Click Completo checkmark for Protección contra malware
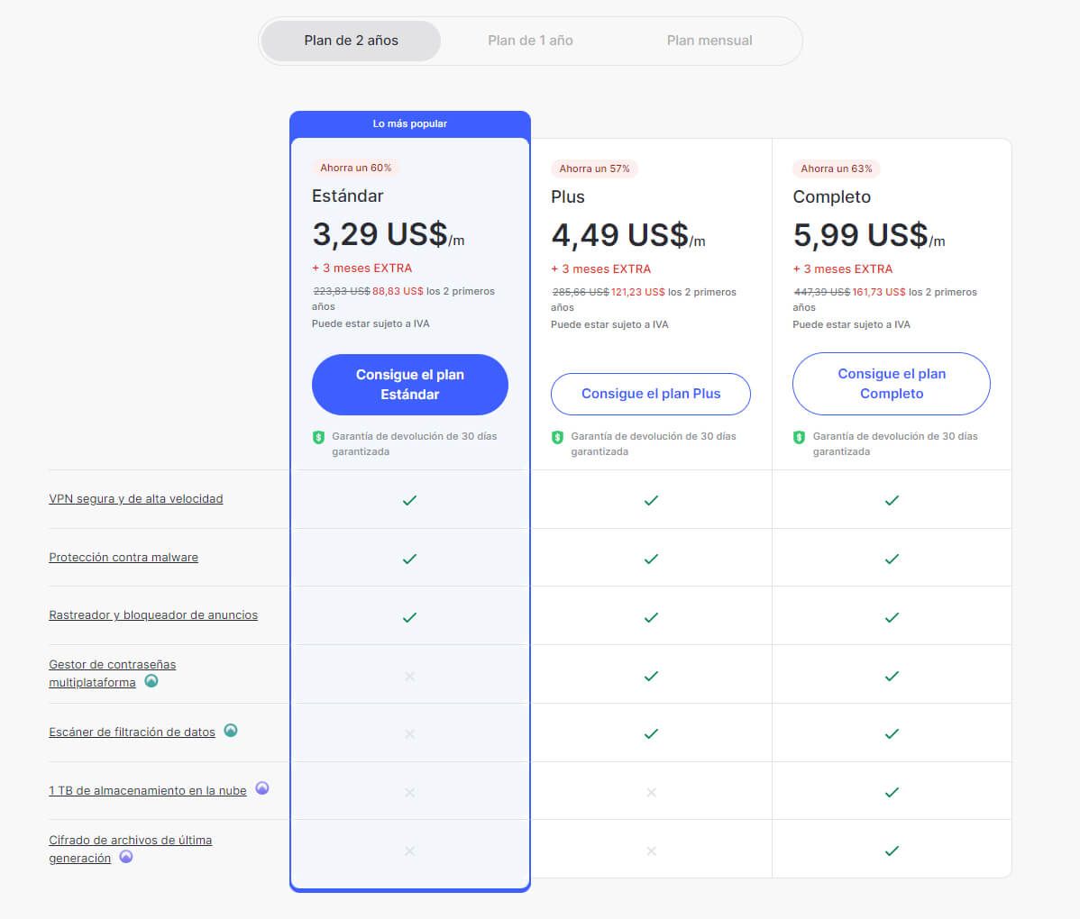This screenshot has height=919, width=1080. [x=892, y=559]
